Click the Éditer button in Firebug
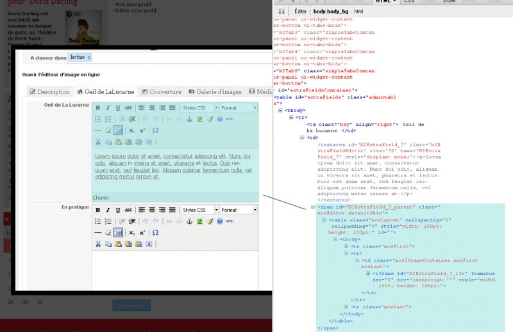The image size is (513, 332). point(300,11)
